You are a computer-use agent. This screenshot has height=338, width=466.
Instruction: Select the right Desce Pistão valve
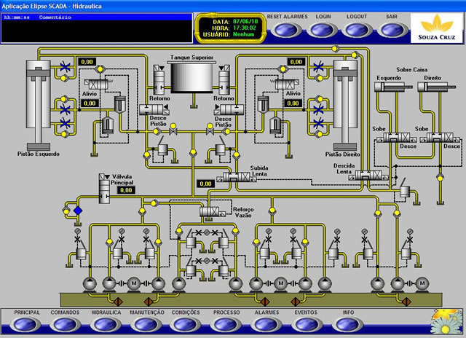tap(229, 109)
